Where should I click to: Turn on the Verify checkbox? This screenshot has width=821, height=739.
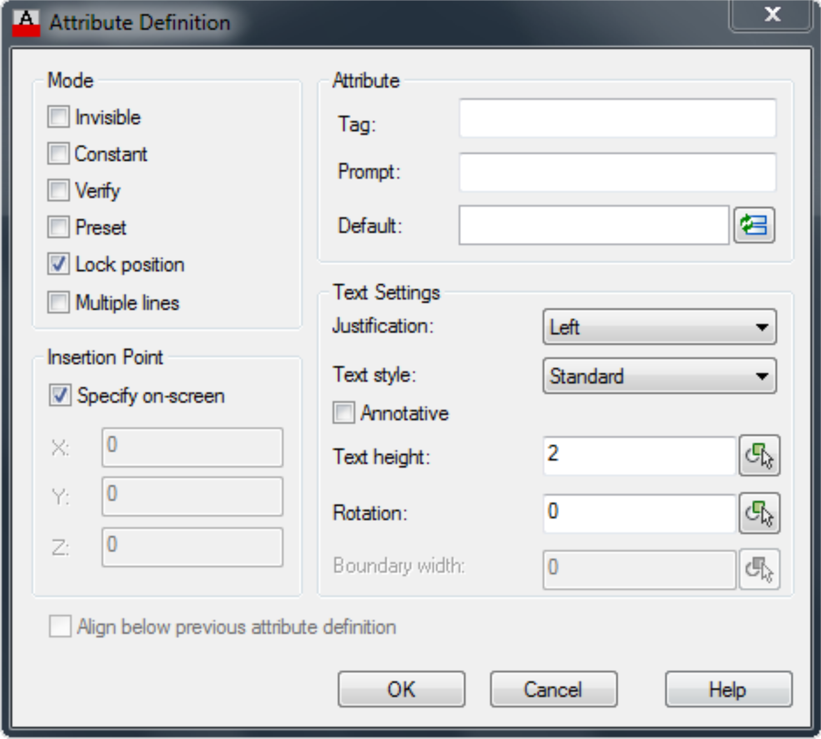(x=58, y=190)
